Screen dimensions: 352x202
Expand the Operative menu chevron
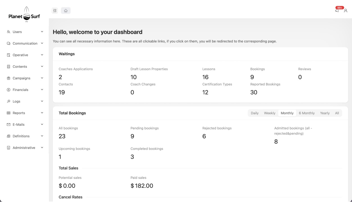click(x=42, y=55)
